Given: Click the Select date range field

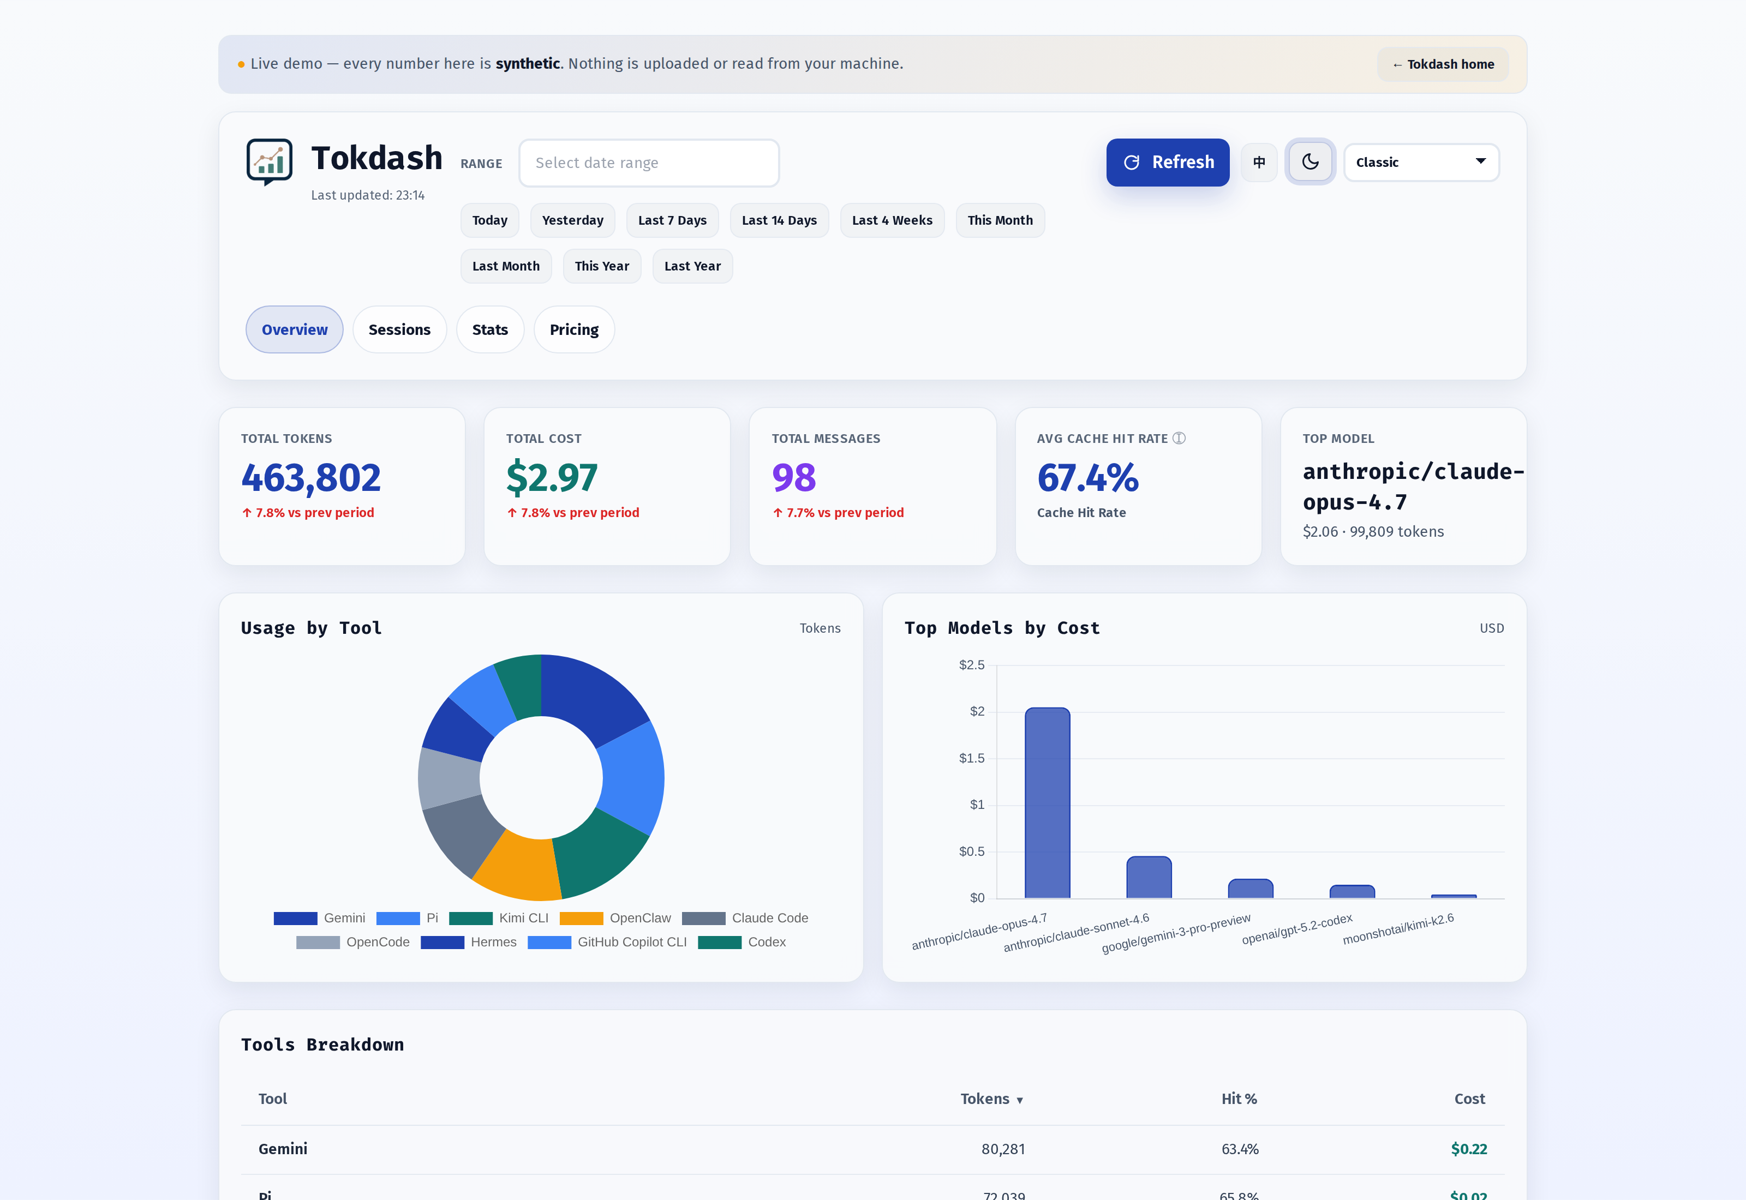Looking at the screenshot, I should click(649, 163).
